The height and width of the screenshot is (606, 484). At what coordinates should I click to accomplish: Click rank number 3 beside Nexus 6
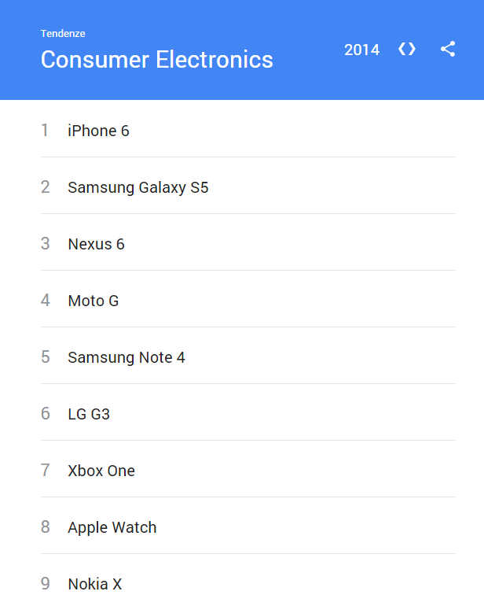45,244
